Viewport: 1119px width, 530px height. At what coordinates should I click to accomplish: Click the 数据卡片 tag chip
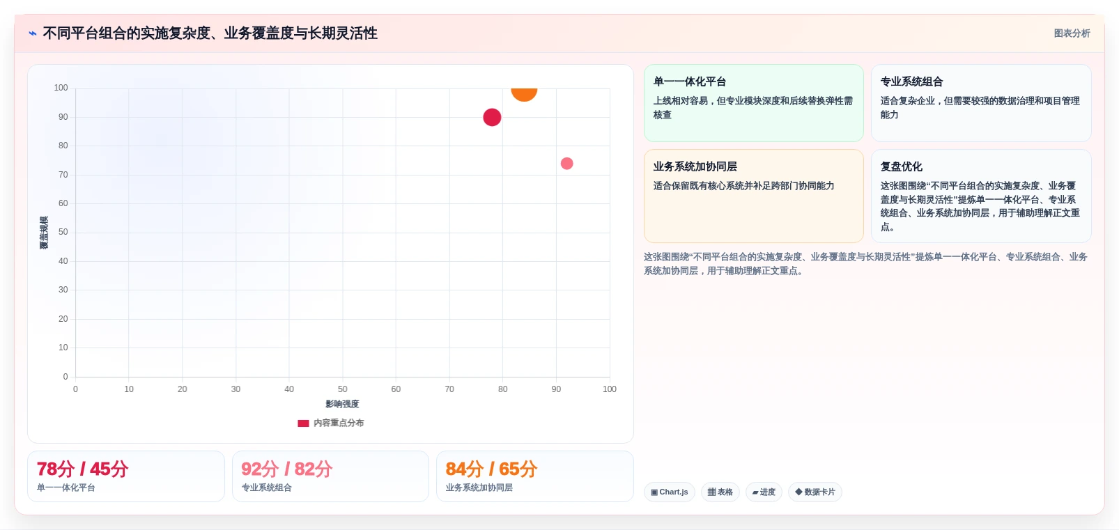[815, 492]
